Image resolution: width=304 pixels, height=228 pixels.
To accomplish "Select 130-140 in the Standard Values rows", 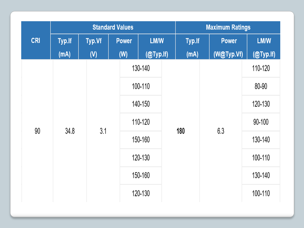I will point(141,68).
